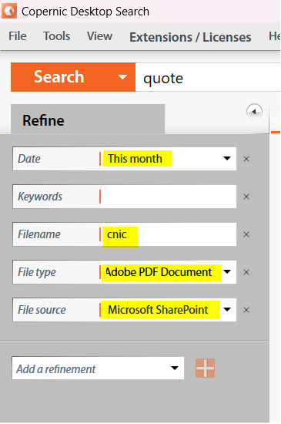This screenshot has height=424, width=281.
Task: Open the View menu
Action: tap(99, 36)
